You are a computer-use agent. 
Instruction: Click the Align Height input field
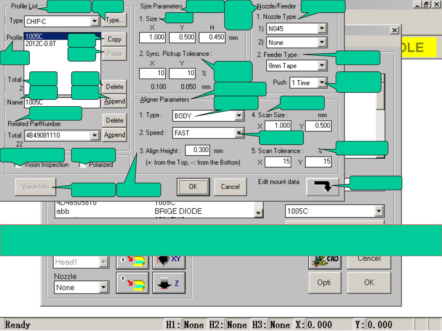point(197,150)
